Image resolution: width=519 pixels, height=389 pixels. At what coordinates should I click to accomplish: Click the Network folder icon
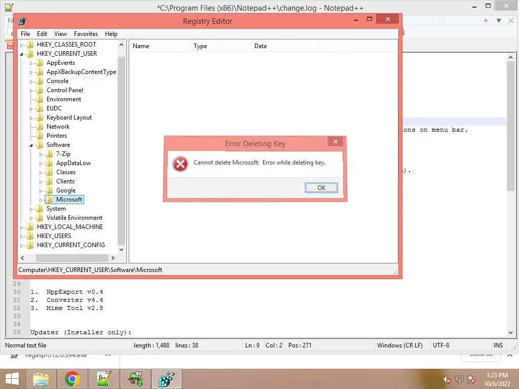coord(40,126)
